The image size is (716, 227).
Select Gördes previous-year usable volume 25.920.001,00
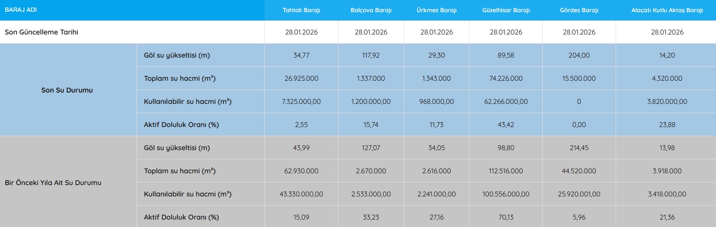[x=579, y=194]
